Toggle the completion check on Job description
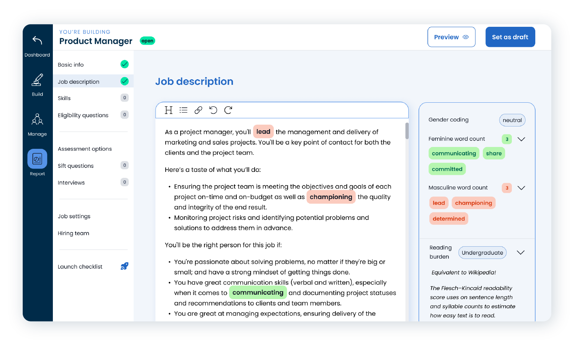The image size is (574, 346). tap(125, 81)
